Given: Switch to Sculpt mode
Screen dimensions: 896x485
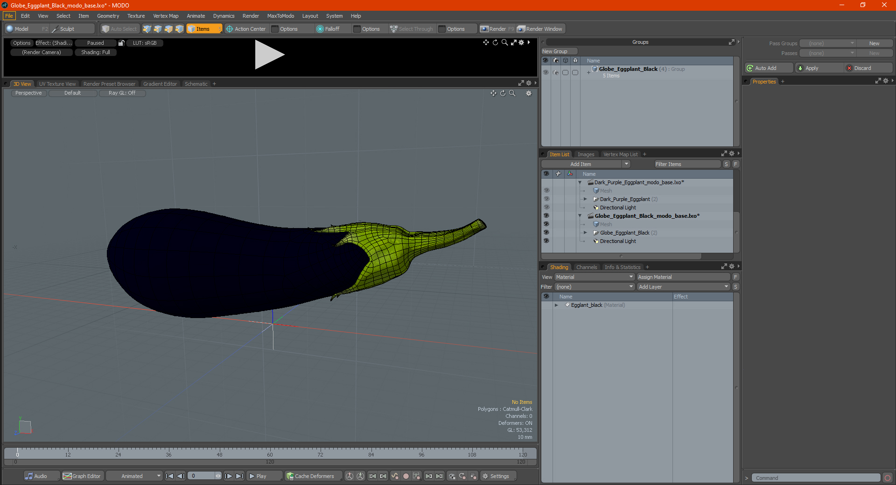Looking at the screenshot, I should 71,29.
